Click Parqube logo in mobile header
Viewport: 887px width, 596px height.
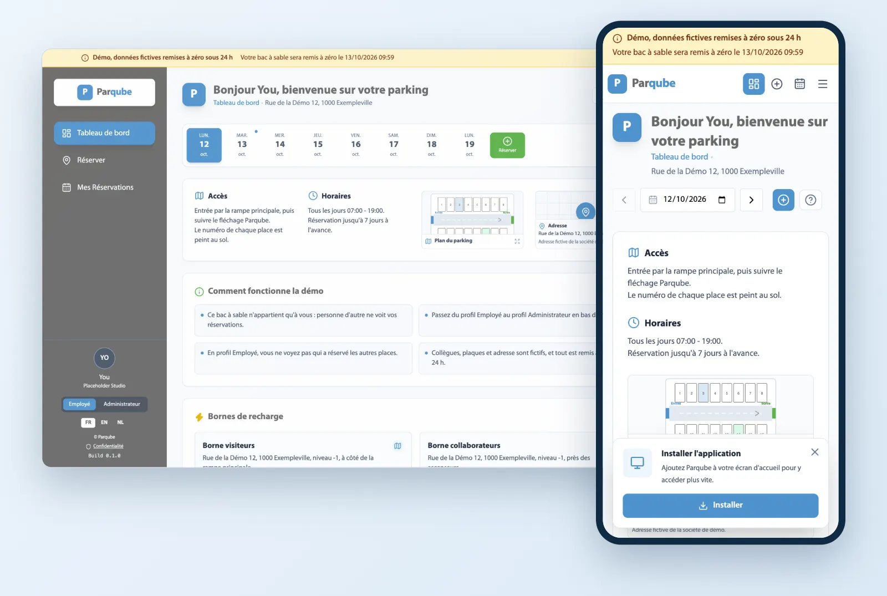(642, 83)
